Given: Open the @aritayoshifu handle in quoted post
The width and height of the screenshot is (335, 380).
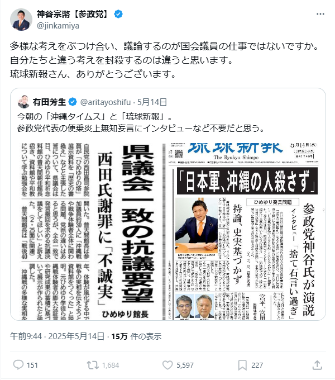Looking at the screenshot, I should [x=106, y=102].
